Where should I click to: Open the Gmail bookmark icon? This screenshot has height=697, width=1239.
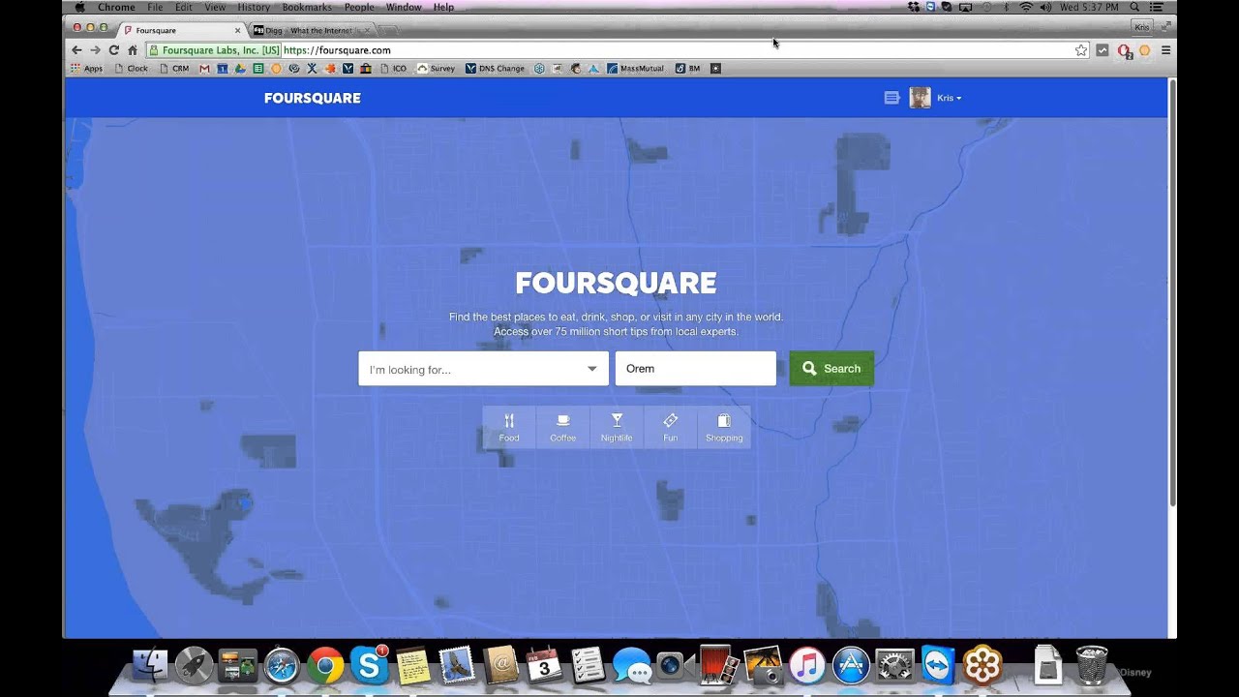click(x=204, y=69)
